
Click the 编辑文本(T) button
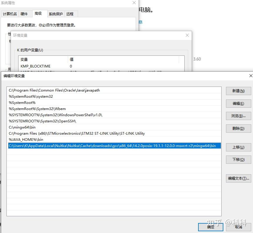pyautogui.click(x=238, y=178)
